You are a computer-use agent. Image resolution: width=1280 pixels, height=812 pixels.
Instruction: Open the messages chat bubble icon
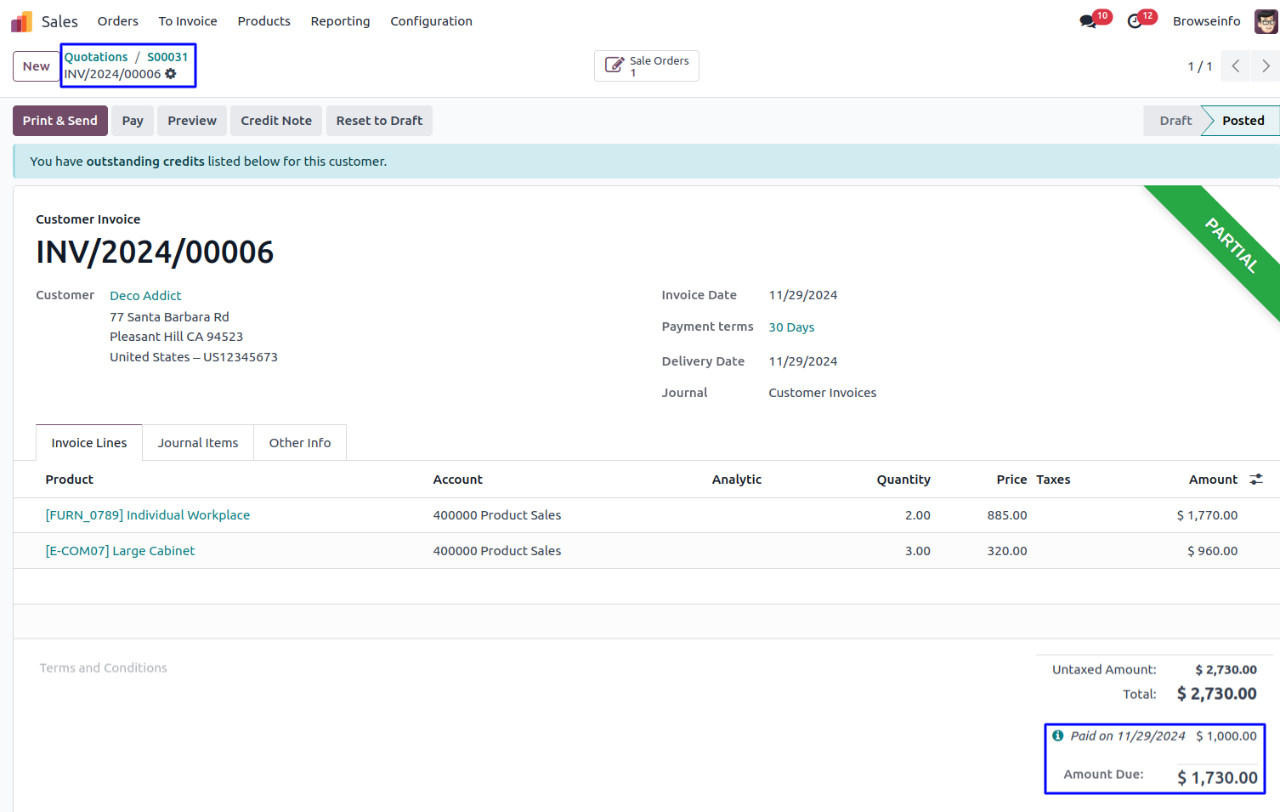click(1088, 21)
